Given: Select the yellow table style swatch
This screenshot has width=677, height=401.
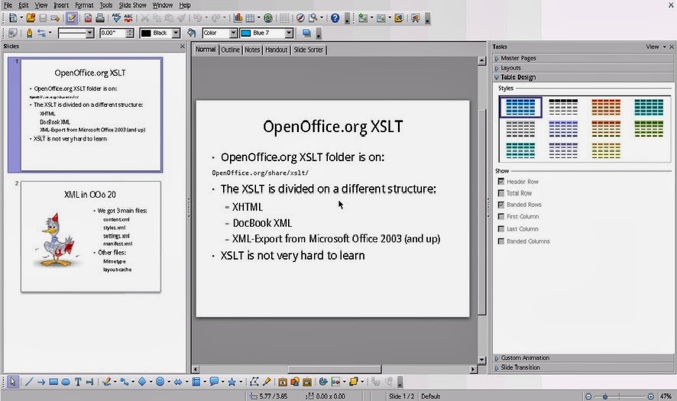Looking at the screenshot, I should coord(606,150).
